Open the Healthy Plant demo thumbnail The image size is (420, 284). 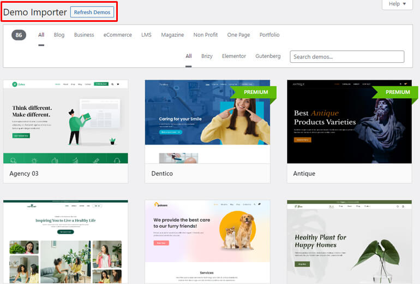349,241
